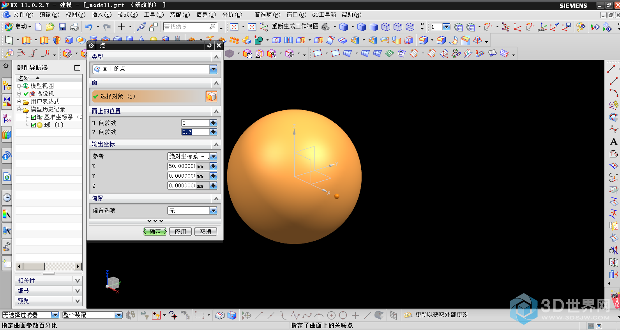Open the 分析(L) menu
The height and width of the screenshot is (330, 620).
point(232,14)
